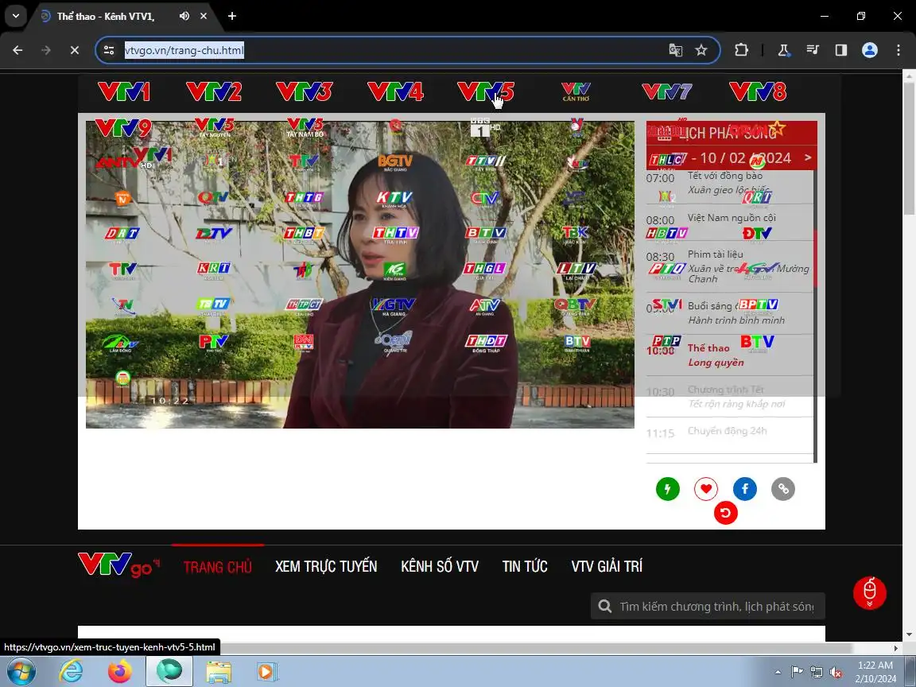Open the BPTV channel logo

(x=759, y=305)
